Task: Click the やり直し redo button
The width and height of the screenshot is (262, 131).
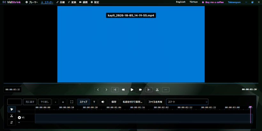Action: click(x=45, y=102)
